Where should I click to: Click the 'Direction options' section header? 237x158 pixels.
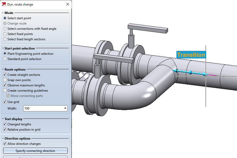tap(17, 138)
